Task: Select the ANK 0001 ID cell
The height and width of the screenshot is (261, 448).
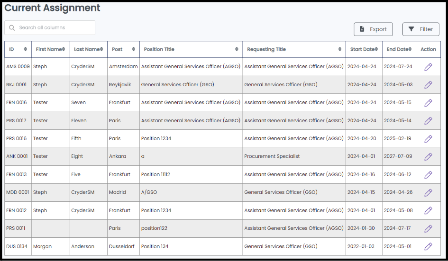Action: coord(18,156)
